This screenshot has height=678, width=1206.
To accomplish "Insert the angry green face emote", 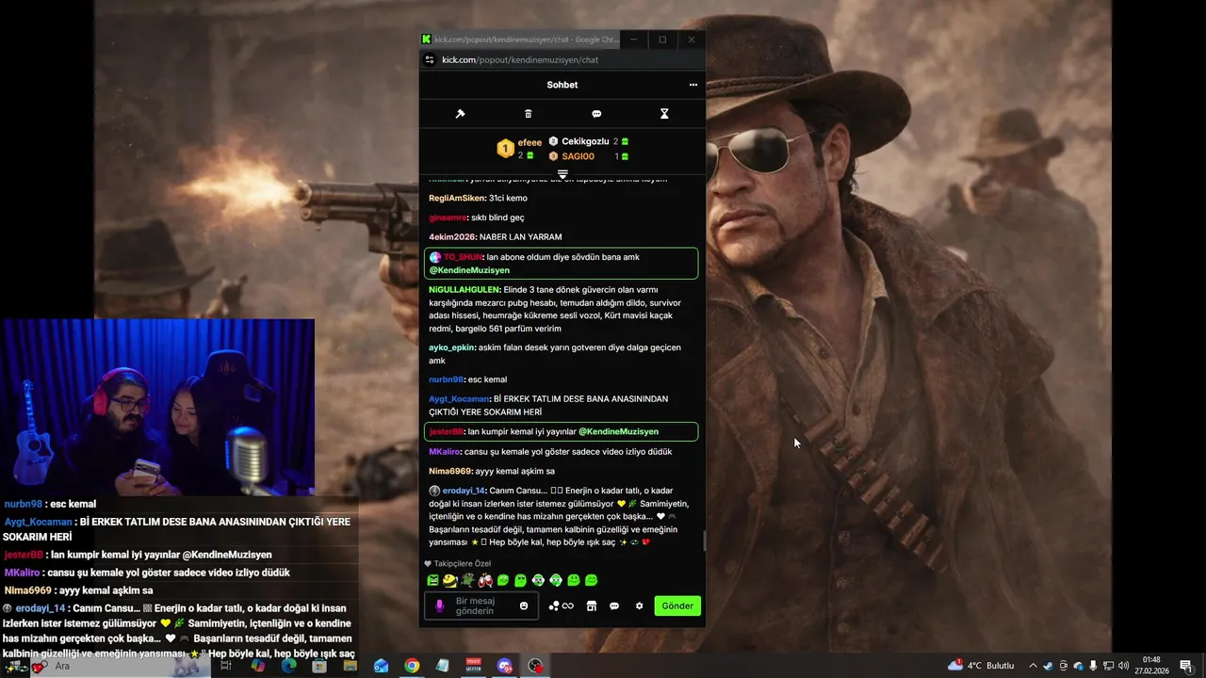I will click(x=432, y=580).
